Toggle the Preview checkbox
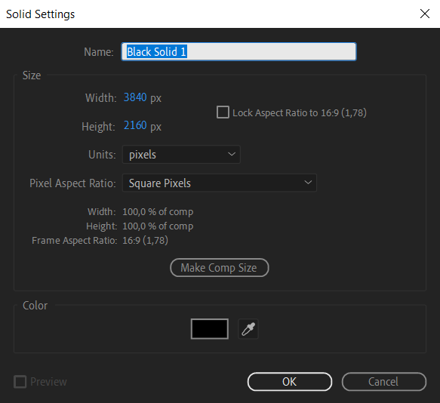Screen dimensions: 440x403 click(20, 382)
